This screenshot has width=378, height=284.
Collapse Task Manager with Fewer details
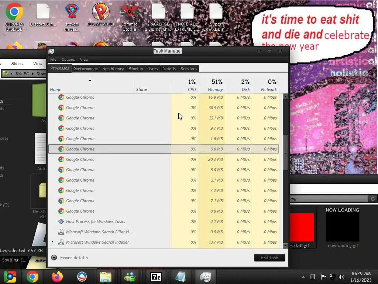pos(69,258)
